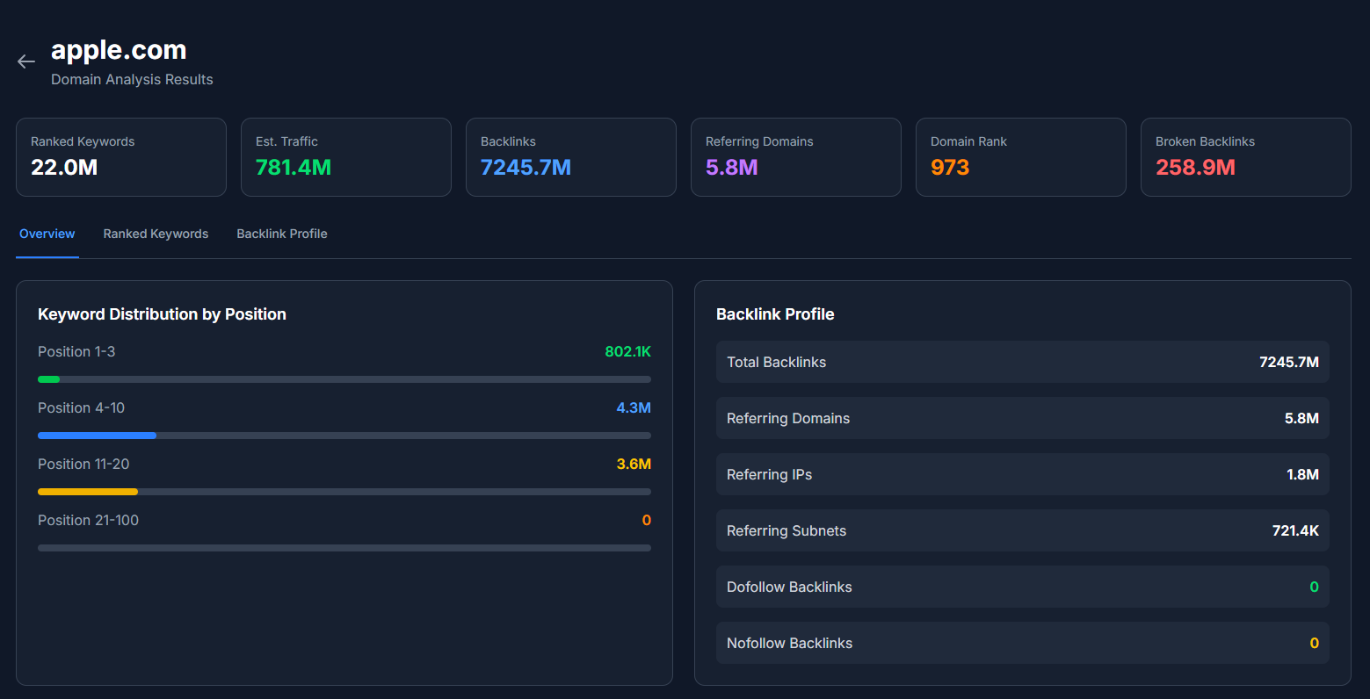Click the Backlinks 7245.7M card value
Viewport: 1370px width, 699px height.
pos(526,167)
